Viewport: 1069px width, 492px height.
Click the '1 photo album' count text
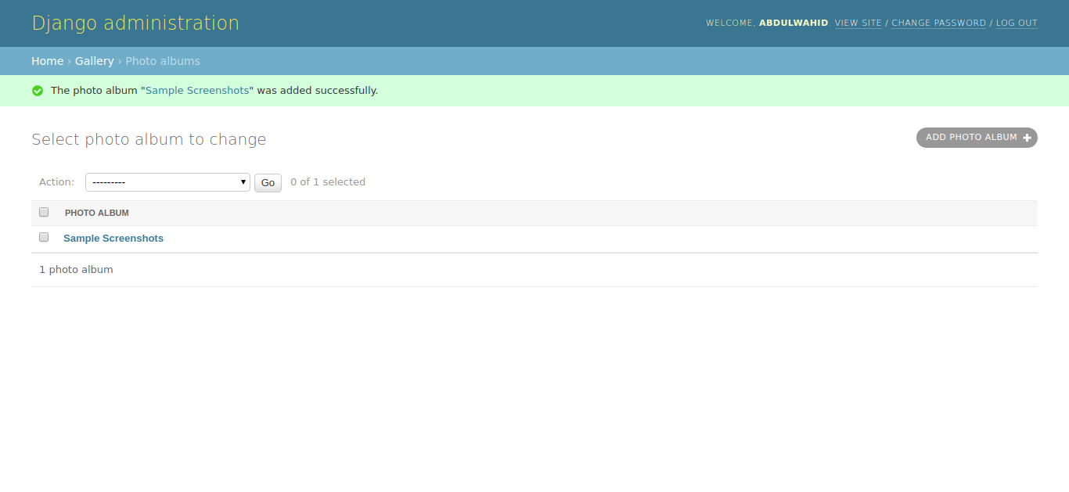76,270
